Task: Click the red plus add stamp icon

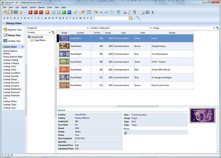Action: (30, 12)
